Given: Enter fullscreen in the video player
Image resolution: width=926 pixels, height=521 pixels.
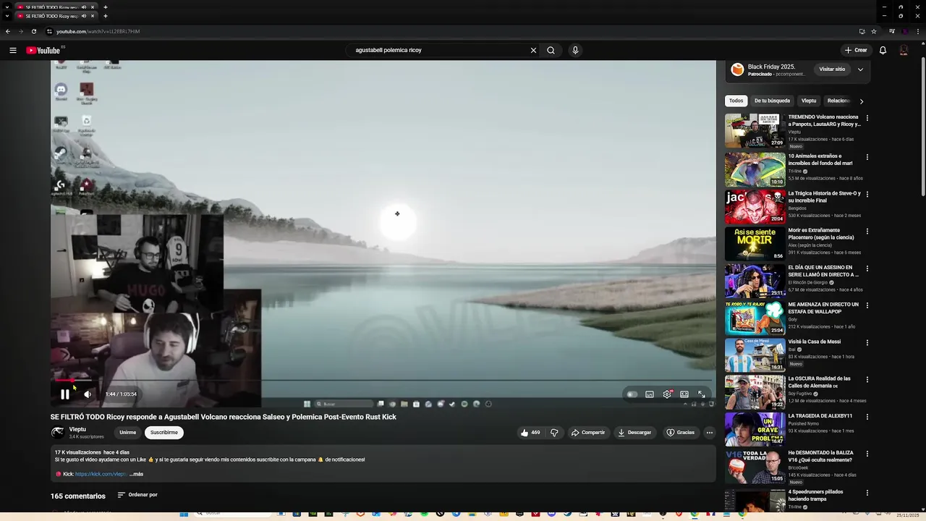Looking at the screenshot, I should coord(701,394).
